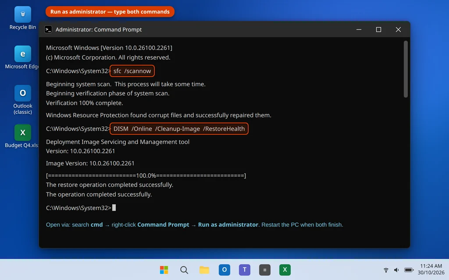The image size is (449, 280).
Task: Maximize the Command Prompt window
Action: [378, 29]
